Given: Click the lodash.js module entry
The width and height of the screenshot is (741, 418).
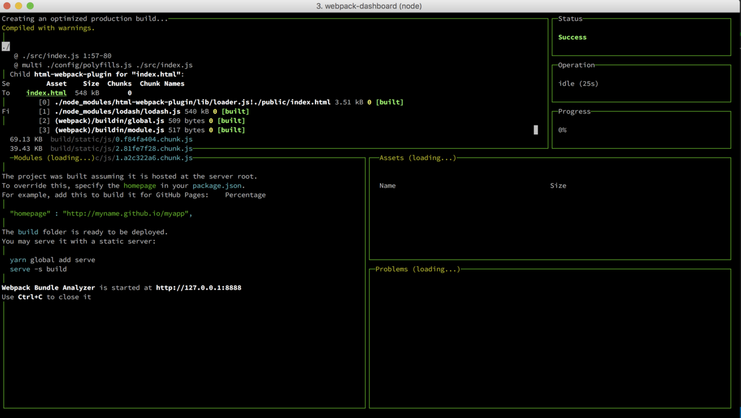Looking at the screenshot, I should pos(117,112).
